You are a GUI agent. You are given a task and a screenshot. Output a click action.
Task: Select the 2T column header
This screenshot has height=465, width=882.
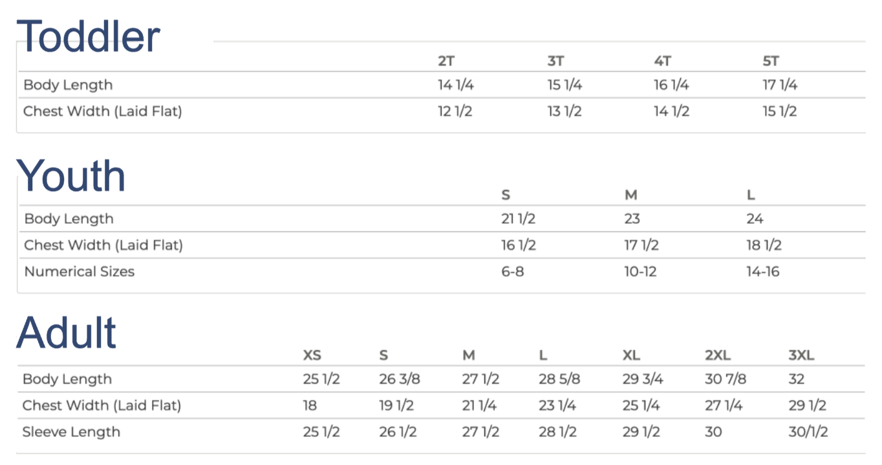coord(446,61)
